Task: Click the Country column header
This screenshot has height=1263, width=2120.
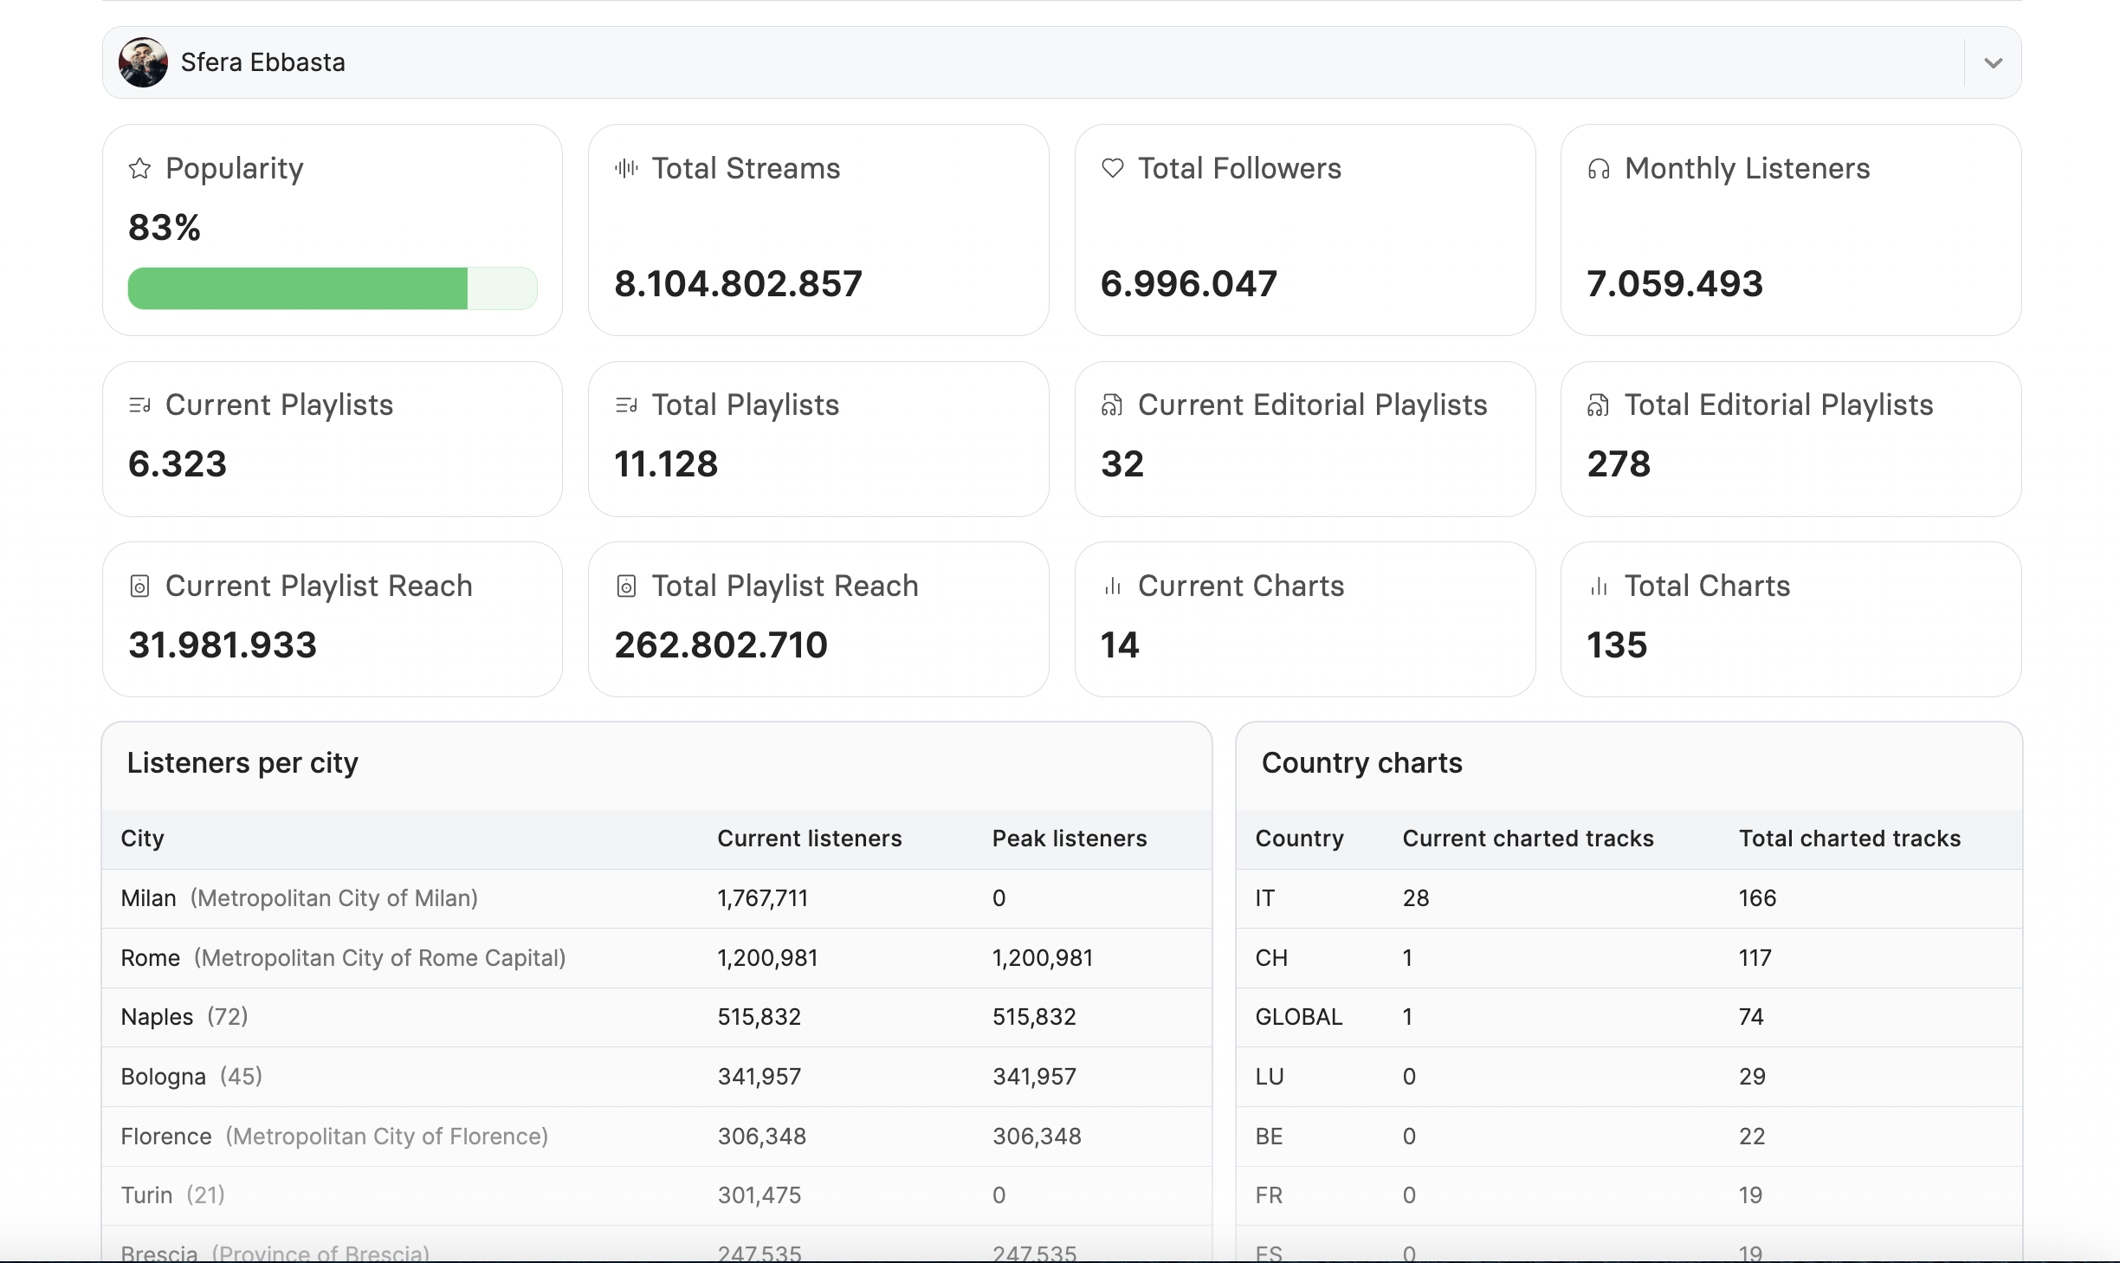Action: [1299, 839]
